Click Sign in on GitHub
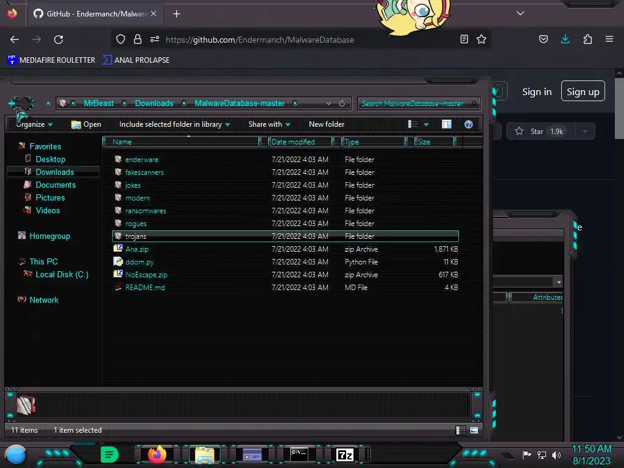Screen dimensions: 624x468 537,92
